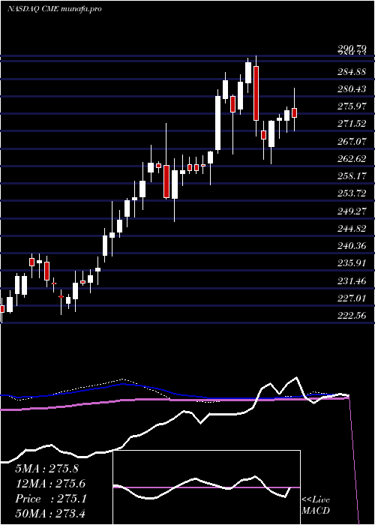This screenshot has height=525, width=375.
Task: Click the 267.07 price level label
Action: (x=351, y=141)
